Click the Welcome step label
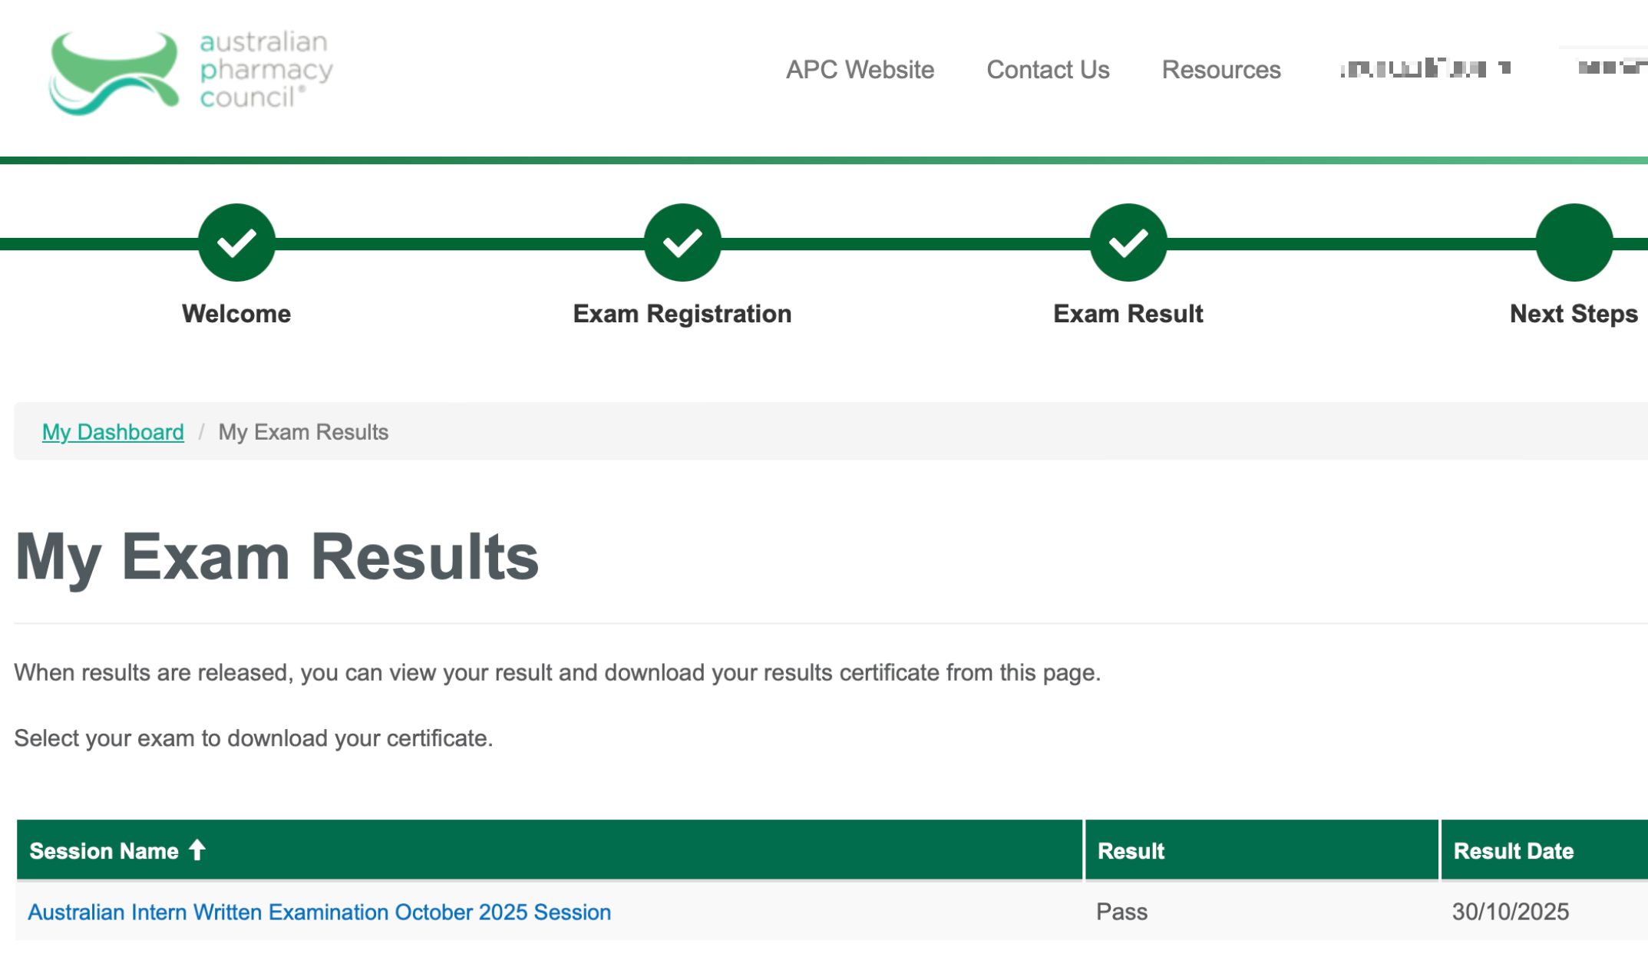Image resolution: width=1648 pixels, height=970 pixels. (236, 314)
